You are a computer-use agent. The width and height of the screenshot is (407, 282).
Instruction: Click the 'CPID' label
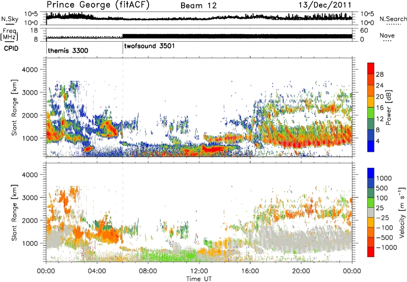point(11,48)
